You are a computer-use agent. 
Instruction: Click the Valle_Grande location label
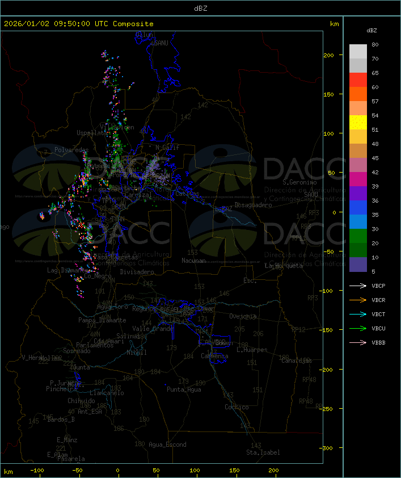pos(153,329)
